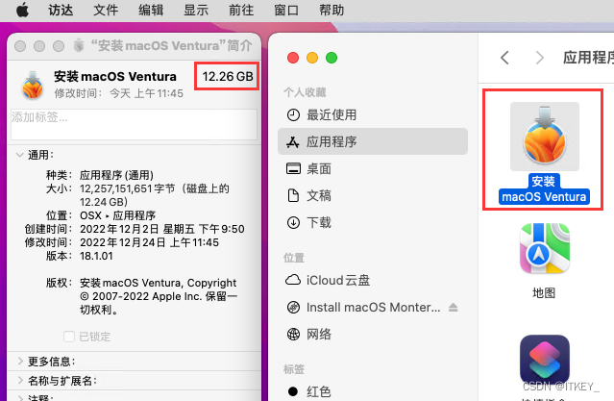Click the 安装 macOS Ventura name in info header
The width and height of the screenshot is (614, 401).
115,76
